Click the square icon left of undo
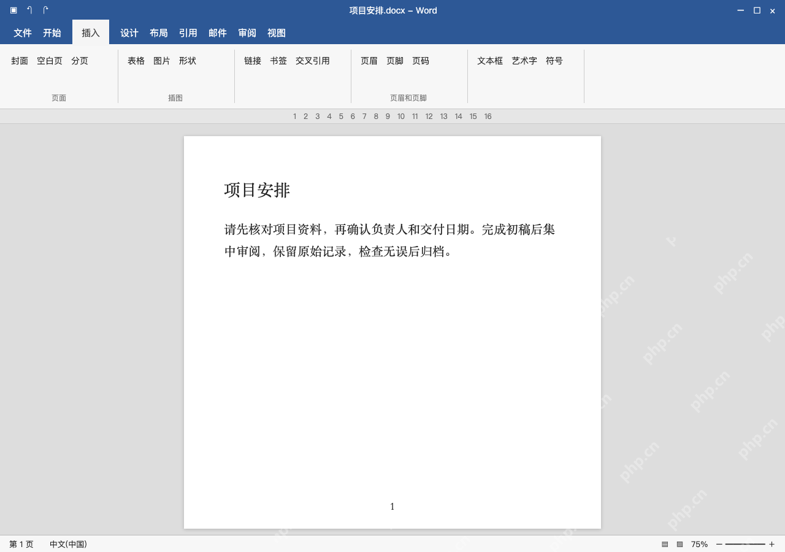The height and width of the screenshot is (552, 785). 13,10
